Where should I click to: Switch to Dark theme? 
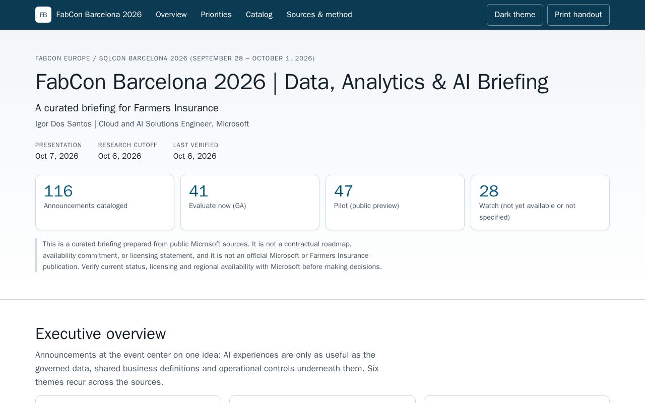515,15
